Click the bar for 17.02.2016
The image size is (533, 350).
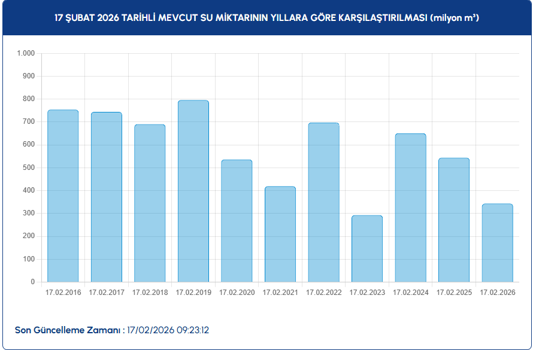63,196
